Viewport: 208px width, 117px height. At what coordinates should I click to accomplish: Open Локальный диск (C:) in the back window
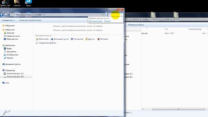[129, 74]
